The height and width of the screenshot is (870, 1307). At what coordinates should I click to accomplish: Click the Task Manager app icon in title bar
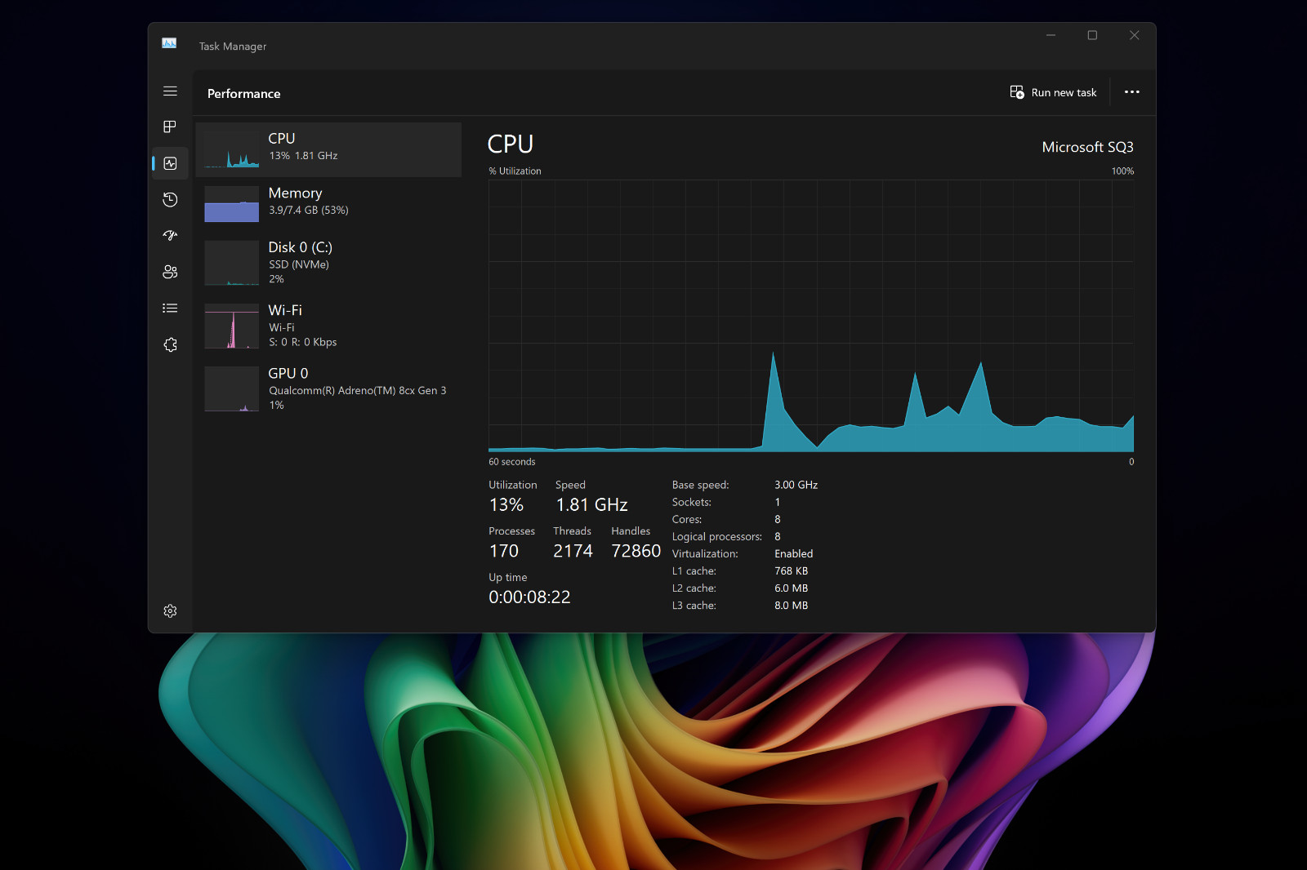pyautogui.click(x=169, y=43)
